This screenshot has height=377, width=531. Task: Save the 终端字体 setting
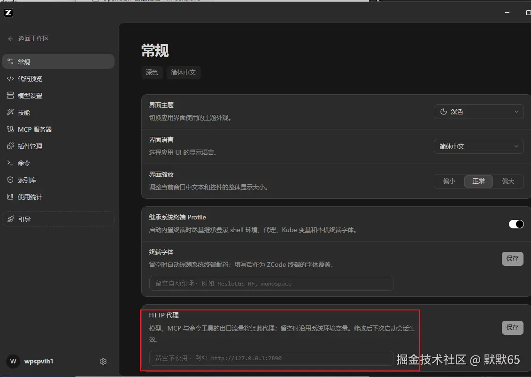[512, 259]
